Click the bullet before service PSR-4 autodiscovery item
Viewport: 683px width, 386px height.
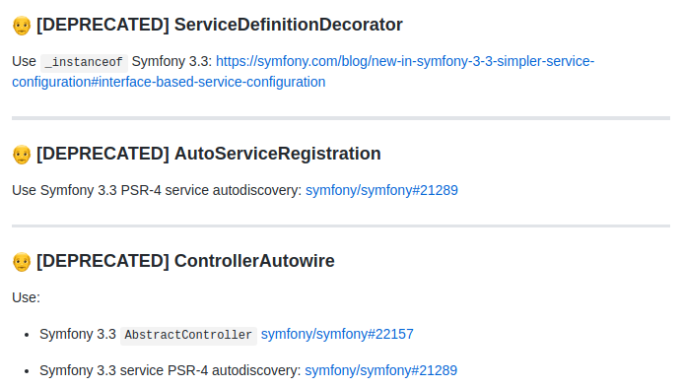[x=27, y=371]
